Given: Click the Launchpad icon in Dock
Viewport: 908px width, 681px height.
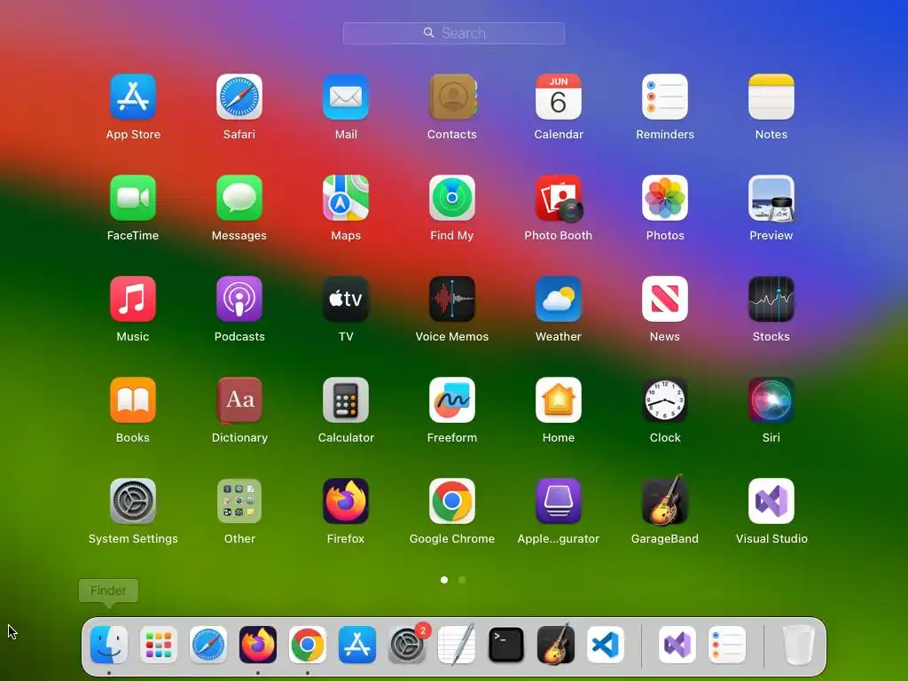Looking at the screenshot, I should coord(159,645).
